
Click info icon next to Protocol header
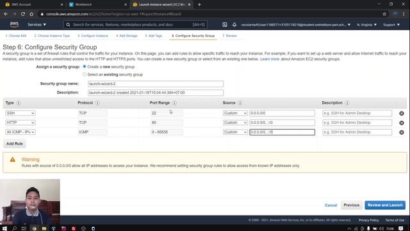pyautogui.click(x=97, y=103)
